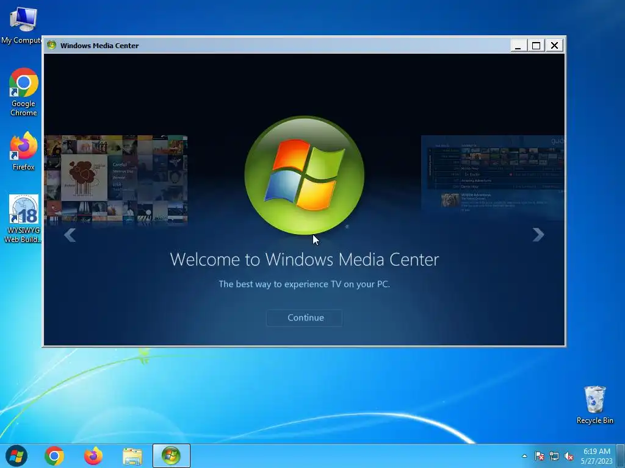Click the taskbar clock showing 6:19 AM
The image size is (625, 468).
click(x=597, y=456)
